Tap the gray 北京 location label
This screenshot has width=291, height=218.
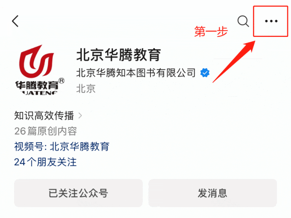tap(86, 89)
